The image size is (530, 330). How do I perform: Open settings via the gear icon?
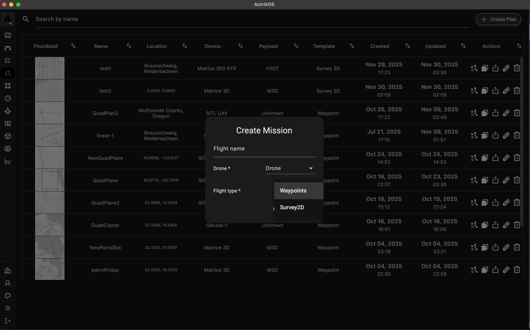[x=8, y=308]
